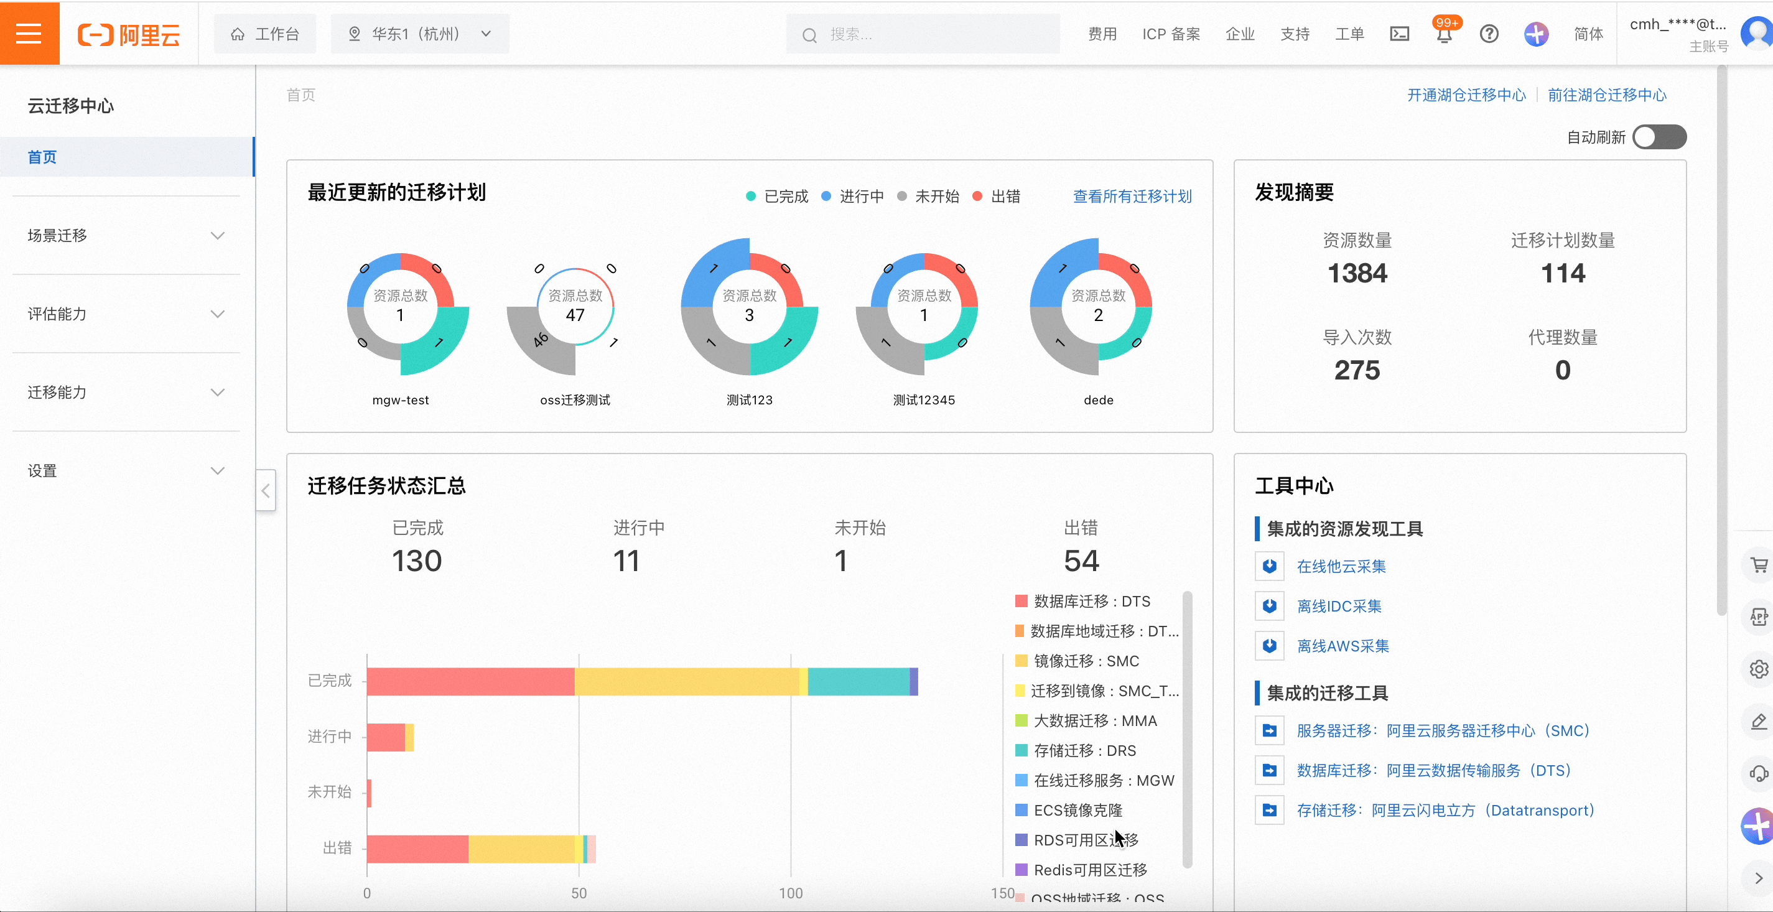
Task: Click 查看所有迁移计划 link
Action: click(x=1132, y=196)
